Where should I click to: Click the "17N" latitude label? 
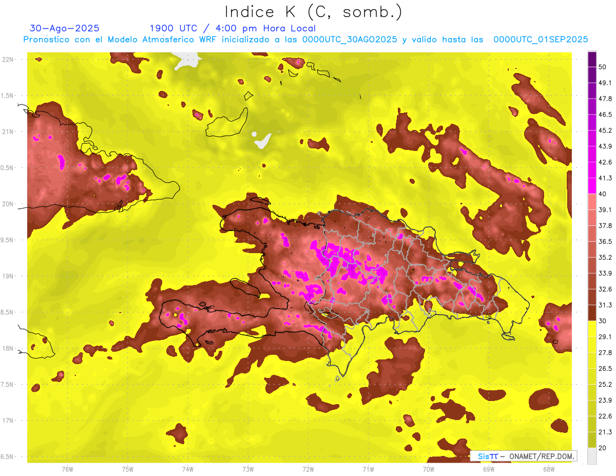pyautogui.click(x=8, y=421)
